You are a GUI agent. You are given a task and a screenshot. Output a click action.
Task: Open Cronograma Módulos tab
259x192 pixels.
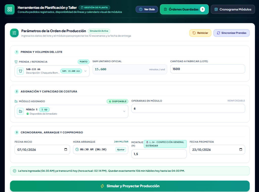[233, 9]
